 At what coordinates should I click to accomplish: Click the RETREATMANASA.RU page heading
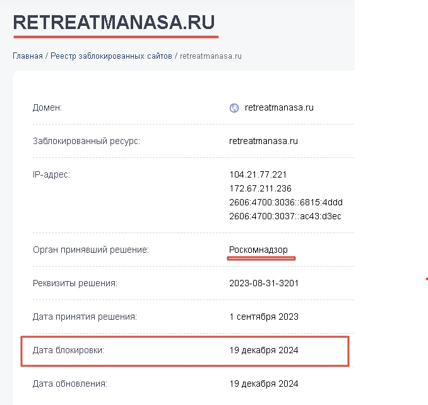coord(114,23)
